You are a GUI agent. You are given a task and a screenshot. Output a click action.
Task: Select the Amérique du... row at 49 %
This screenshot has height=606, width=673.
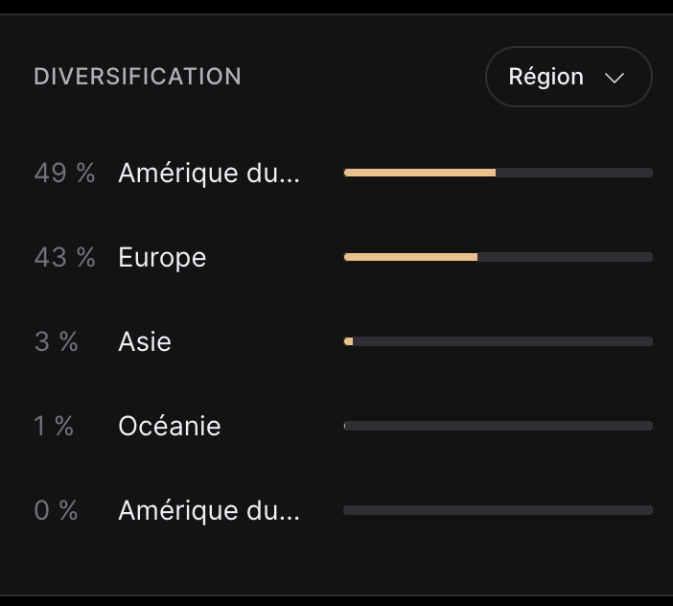pyautogui.click(x=209, y=173)
